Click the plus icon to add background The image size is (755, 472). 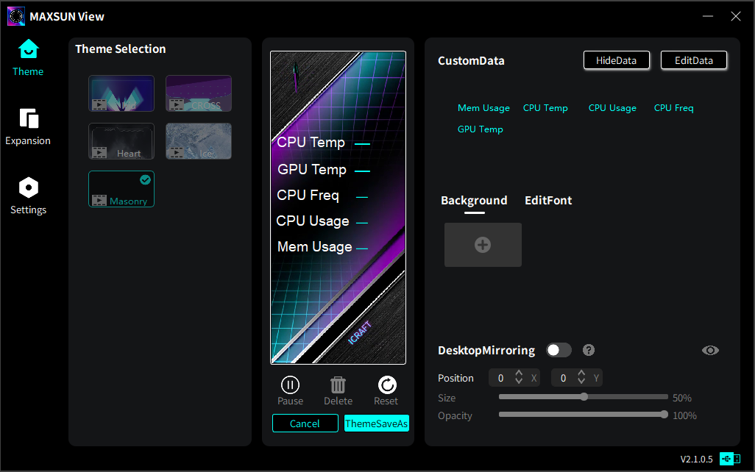pyautogui.click(x=483, y=244)
